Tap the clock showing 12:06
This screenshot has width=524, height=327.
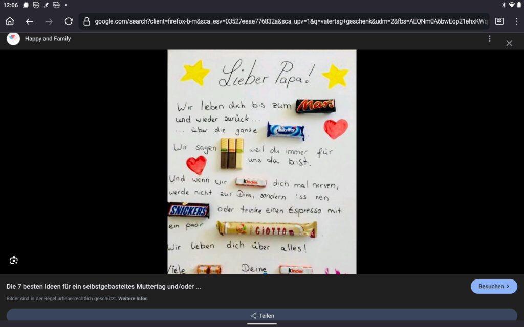[10, 5]
